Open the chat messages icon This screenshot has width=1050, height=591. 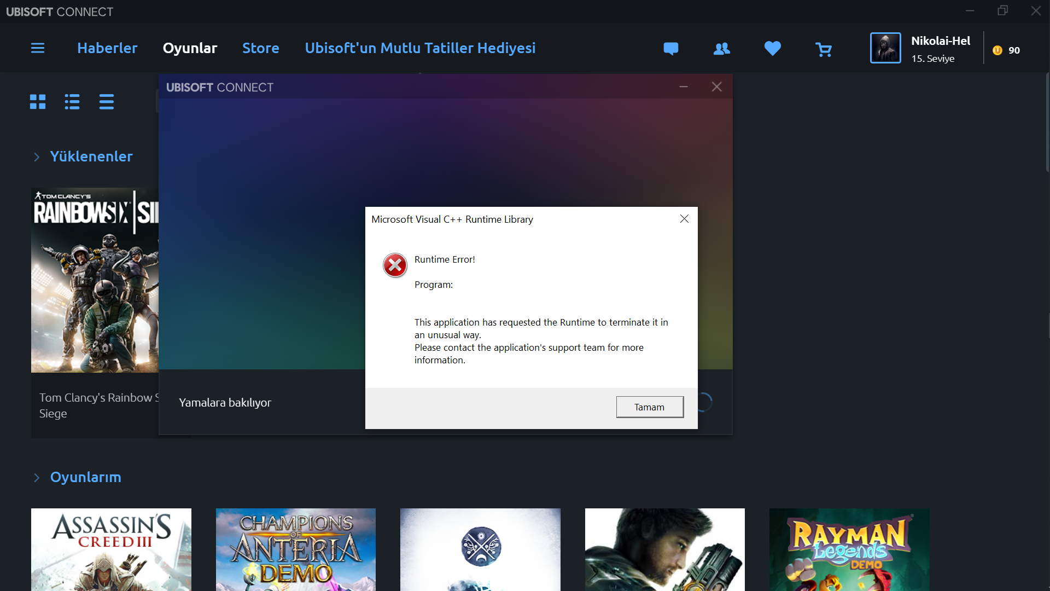(x=670, y=49)
